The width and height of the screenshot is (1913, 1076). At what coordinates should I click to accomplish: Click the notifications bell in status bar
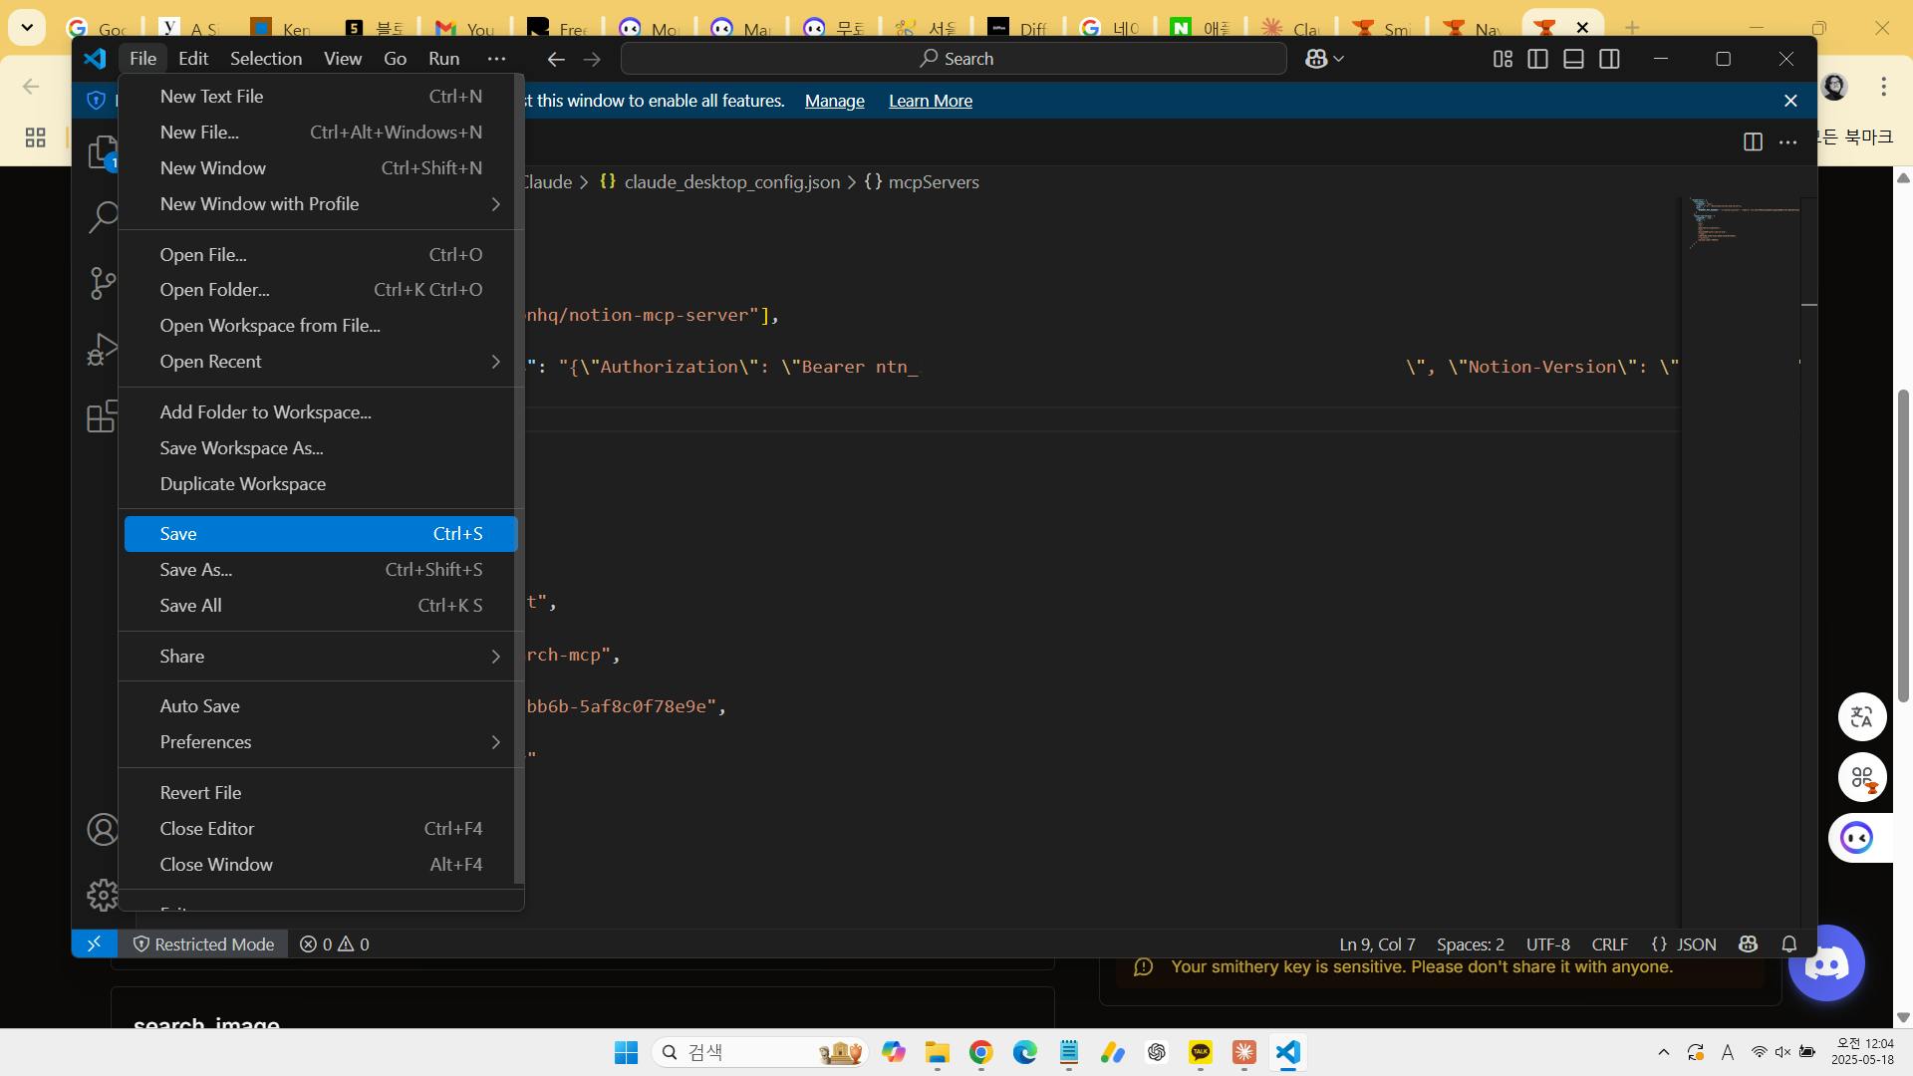1789,943
